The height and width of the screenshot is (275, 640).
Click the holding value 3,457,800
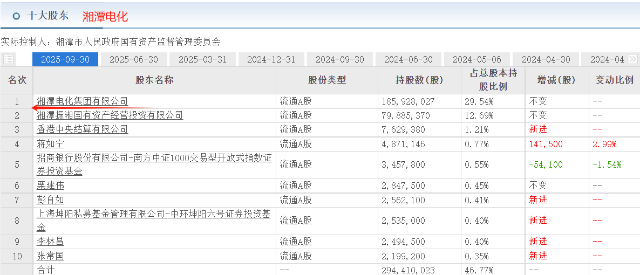403,165
